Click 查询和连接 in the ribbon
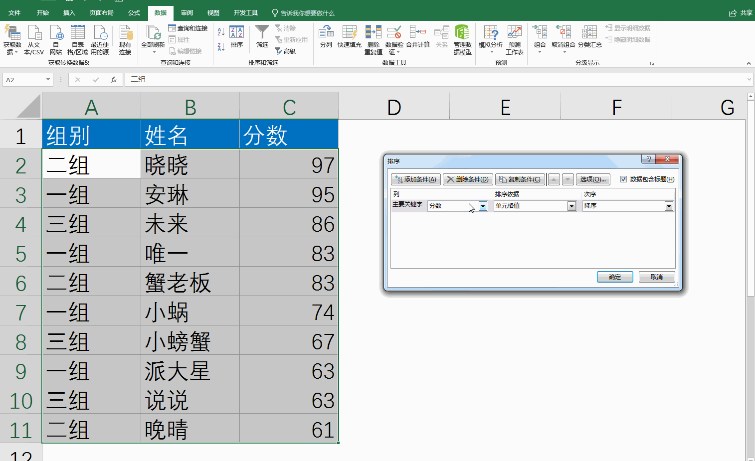 pyautogui.click(x=188, y=28)
